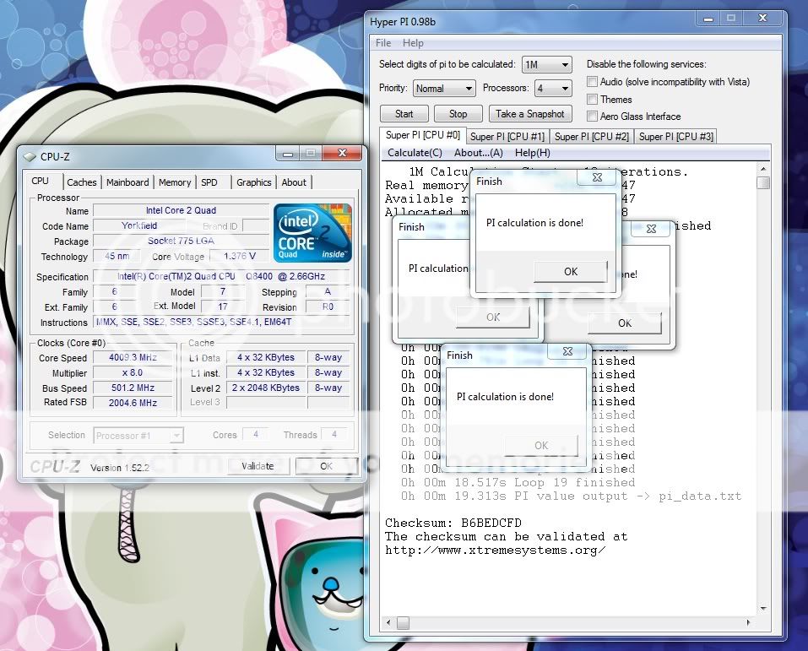Enable the Audio service disable checkbox
Image resolution: width=808 pixels, height=651 pixels.
tap(592, 82)
